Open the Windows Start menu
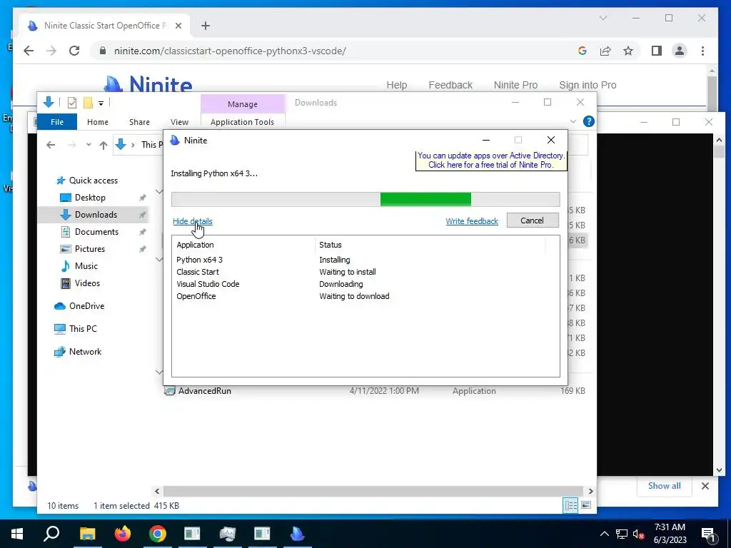The width and height of the screenshot is (731, 548). click(17, 534)
